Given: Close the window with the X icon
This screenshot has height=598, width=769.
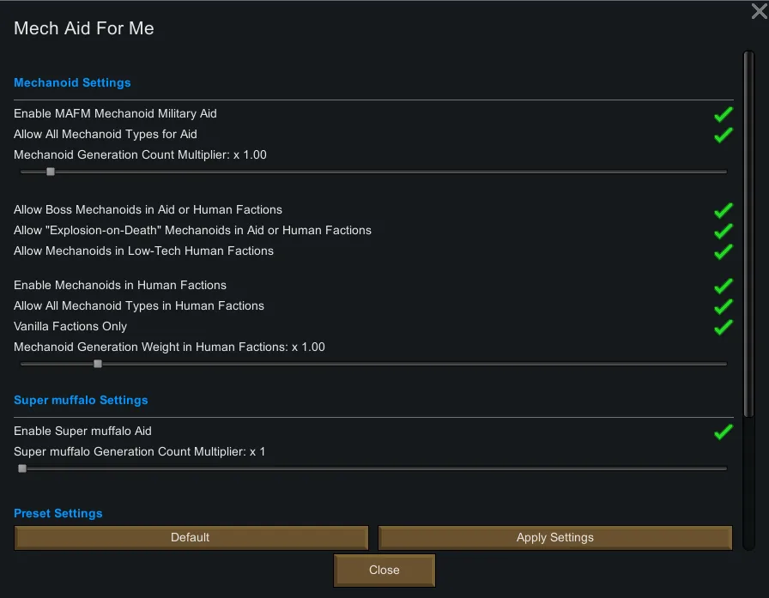Looking at the screenshot, I should point(759,11).
